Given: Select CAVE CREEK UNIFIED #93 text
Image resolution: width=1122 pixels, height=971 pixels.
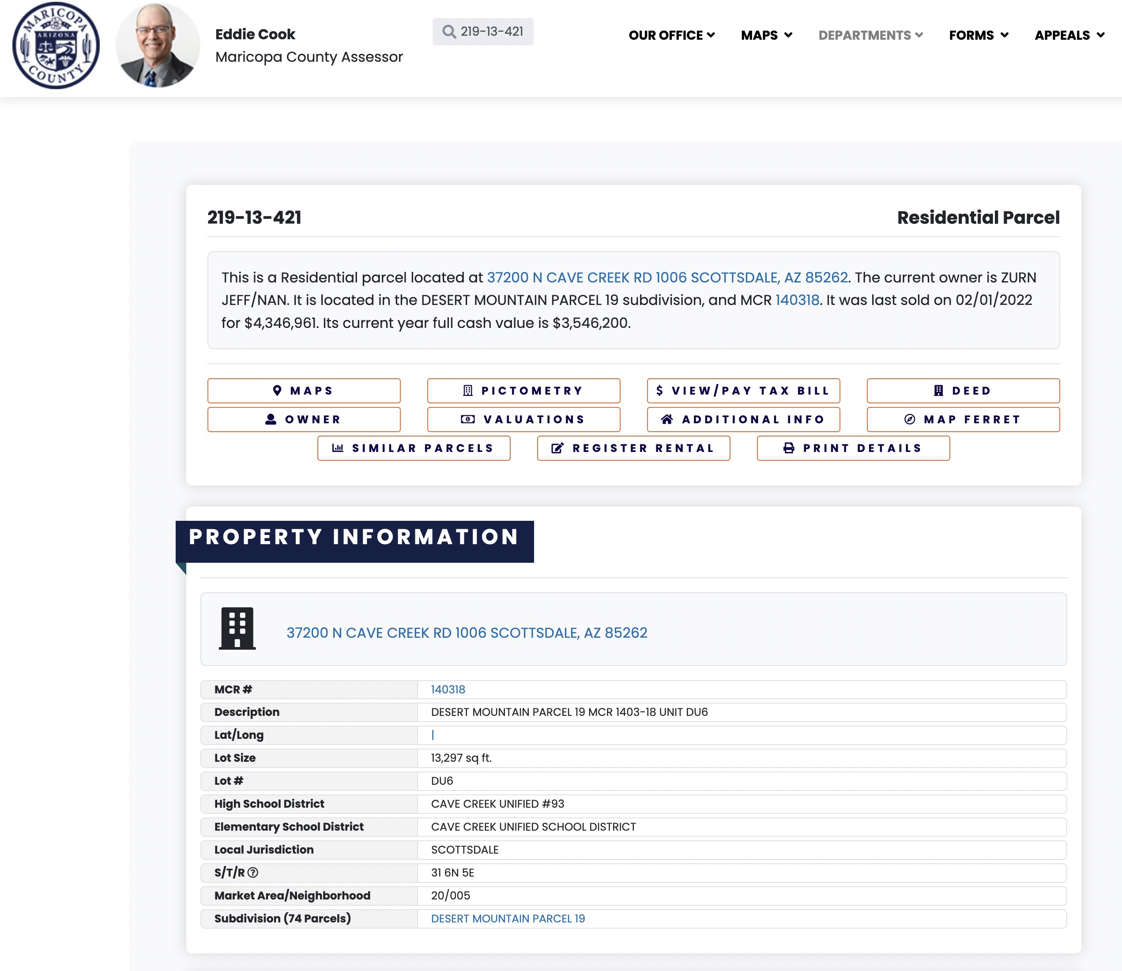Looking at the screenshot, I should pyautogui.click(x=498, y=804).
